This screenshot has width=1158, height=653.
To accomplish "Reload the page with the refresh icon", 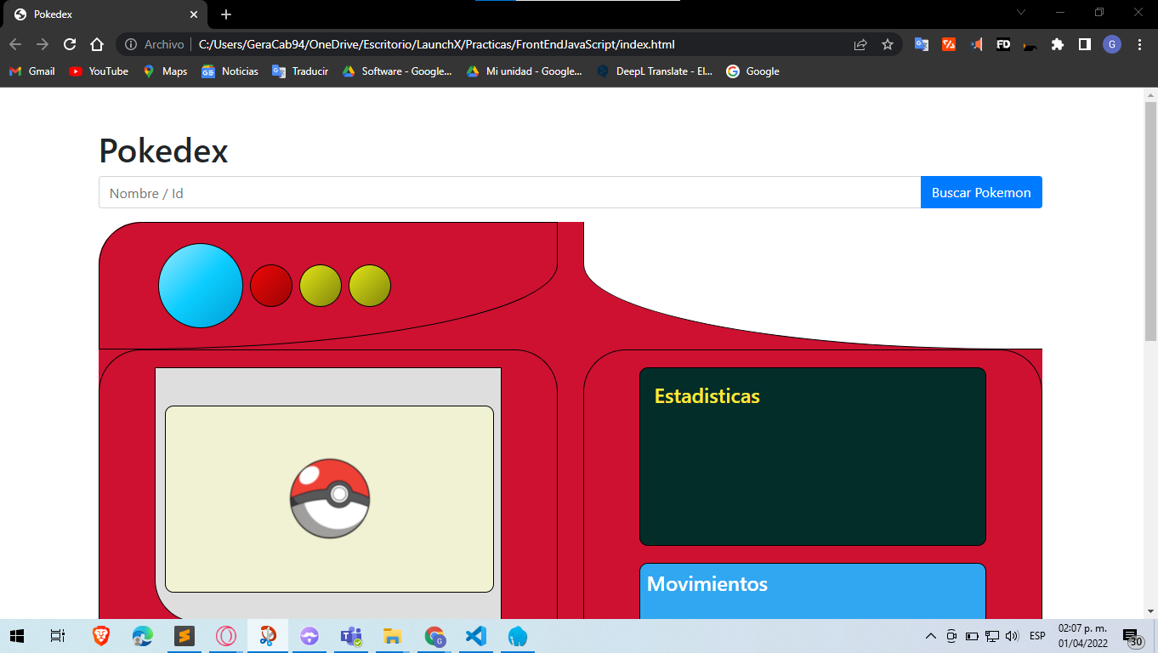I will tap(70, 44).
